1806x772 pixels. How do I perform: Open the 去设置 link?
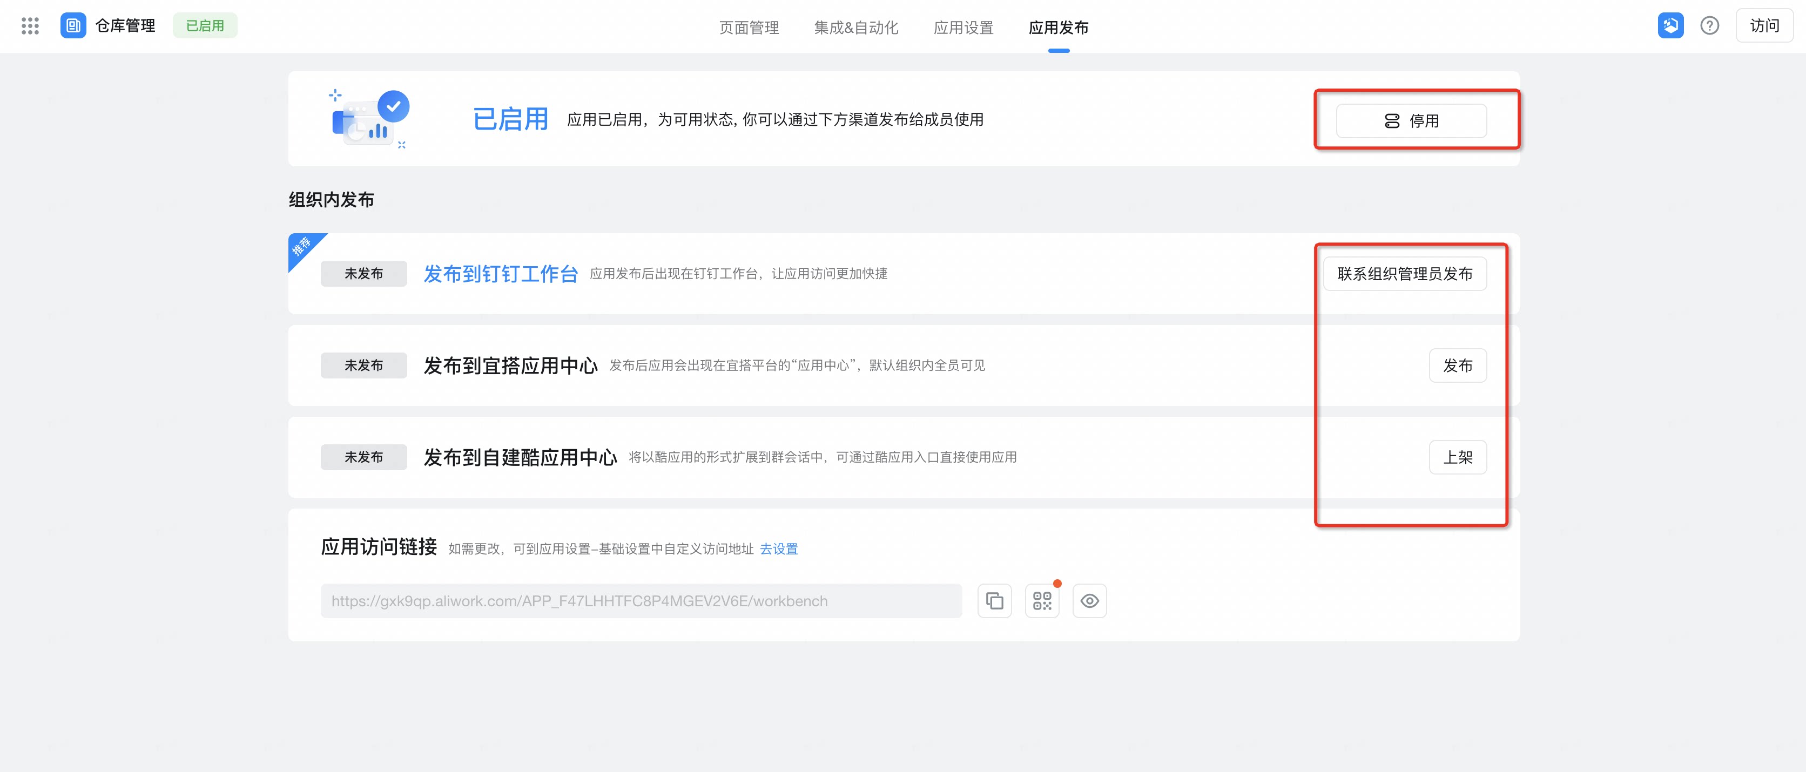778,548
